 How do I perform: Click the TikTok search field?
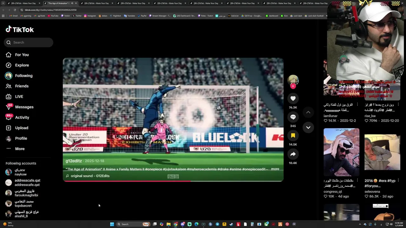tap(29, 42)
